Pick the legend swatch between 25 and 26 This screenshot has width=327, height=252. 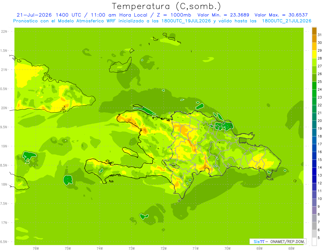(x=314, y=78)
